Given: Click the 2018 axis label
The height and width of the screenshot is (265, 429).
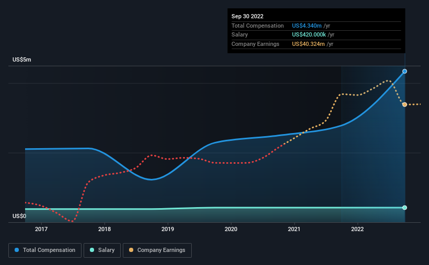Looking at the screenshot, I should [105, 229].
